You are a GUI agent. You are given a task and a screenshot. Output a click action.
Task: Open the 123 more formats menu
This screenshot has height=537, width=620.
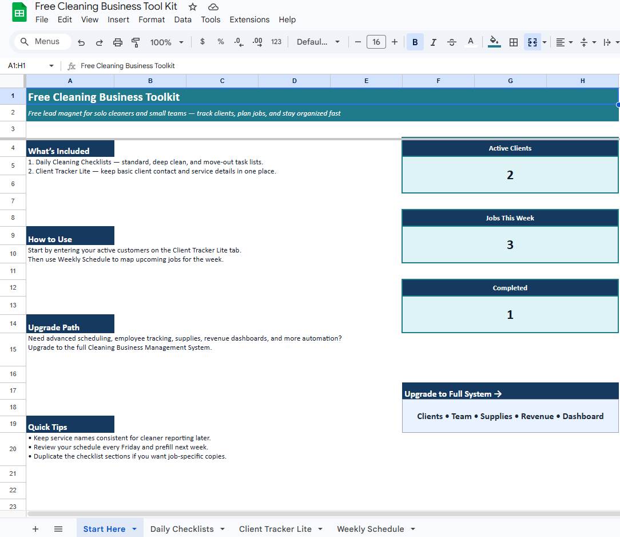(276, 42)
